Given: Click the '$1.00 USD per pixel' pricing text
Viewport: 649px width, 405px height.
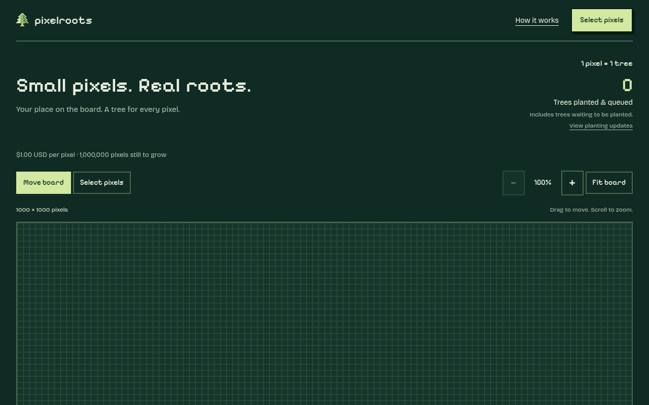Looking at the screenshot, I should (x=46, y=155).
